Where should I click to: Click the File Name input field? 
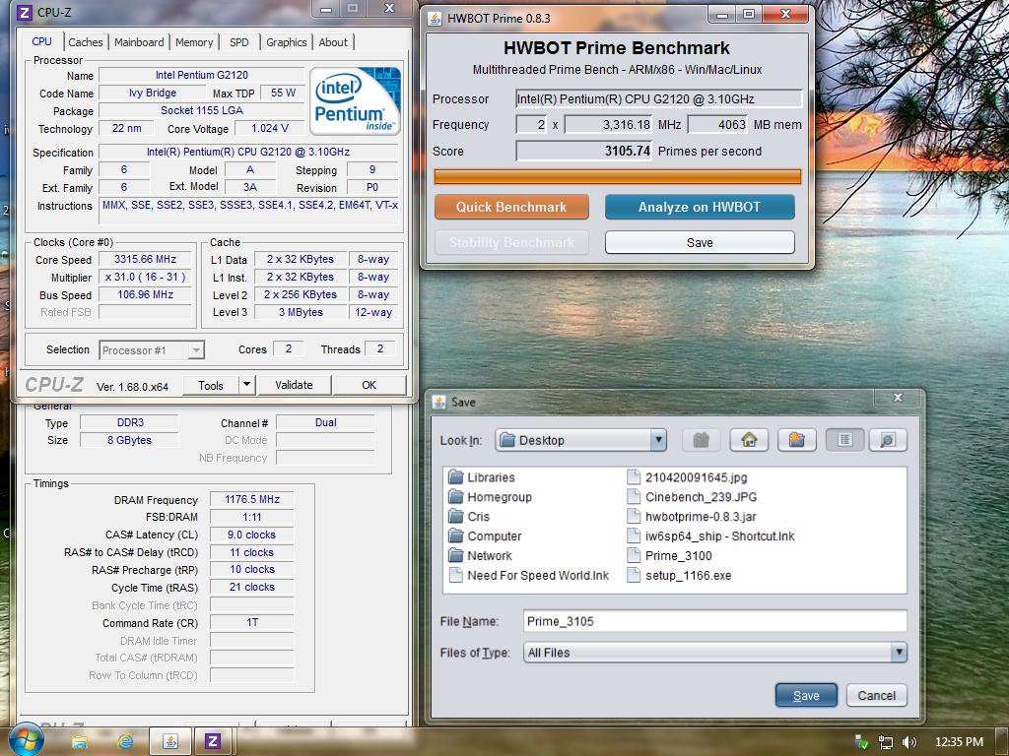pos(715,621)
